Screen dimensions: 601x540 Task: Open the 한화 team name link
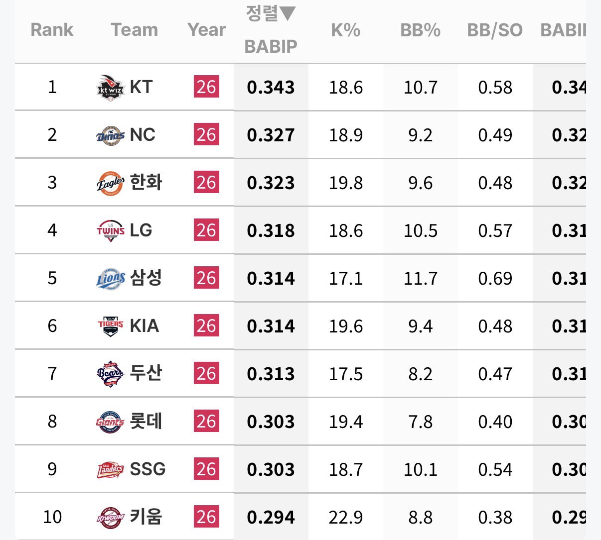pos(146,182)
